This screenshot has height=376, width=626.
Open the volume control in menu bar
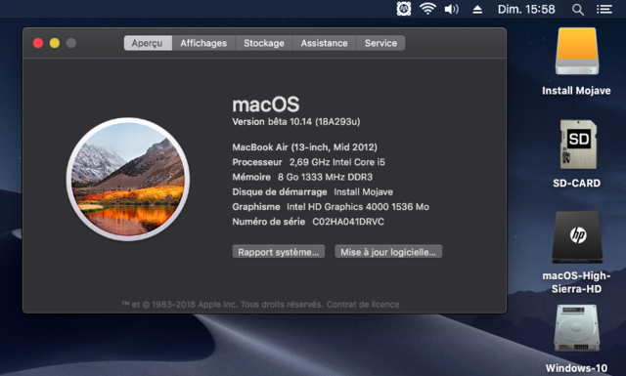tap(452, 9)
